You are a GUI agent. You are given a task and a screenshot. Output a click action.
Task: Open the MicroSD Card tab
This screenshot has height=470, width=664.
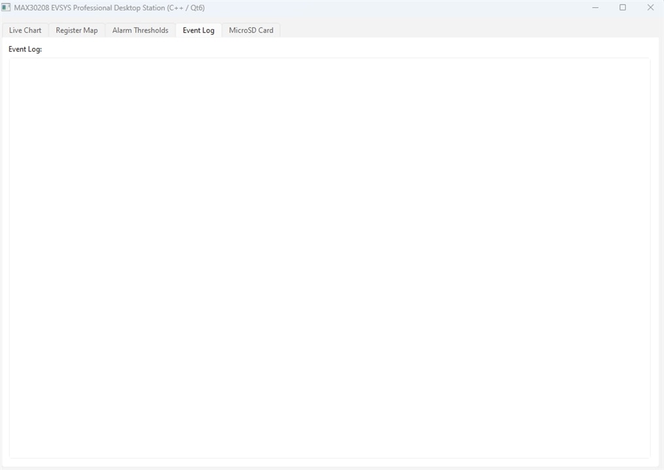tap(251, 31)
